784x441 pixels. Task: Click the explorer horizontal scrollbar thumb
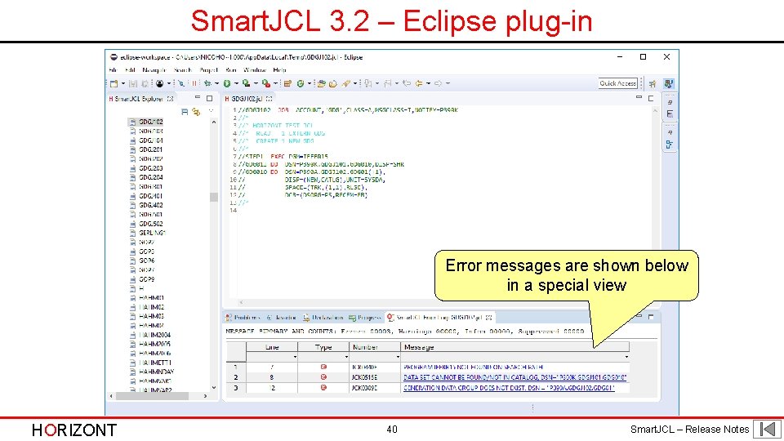152,396
